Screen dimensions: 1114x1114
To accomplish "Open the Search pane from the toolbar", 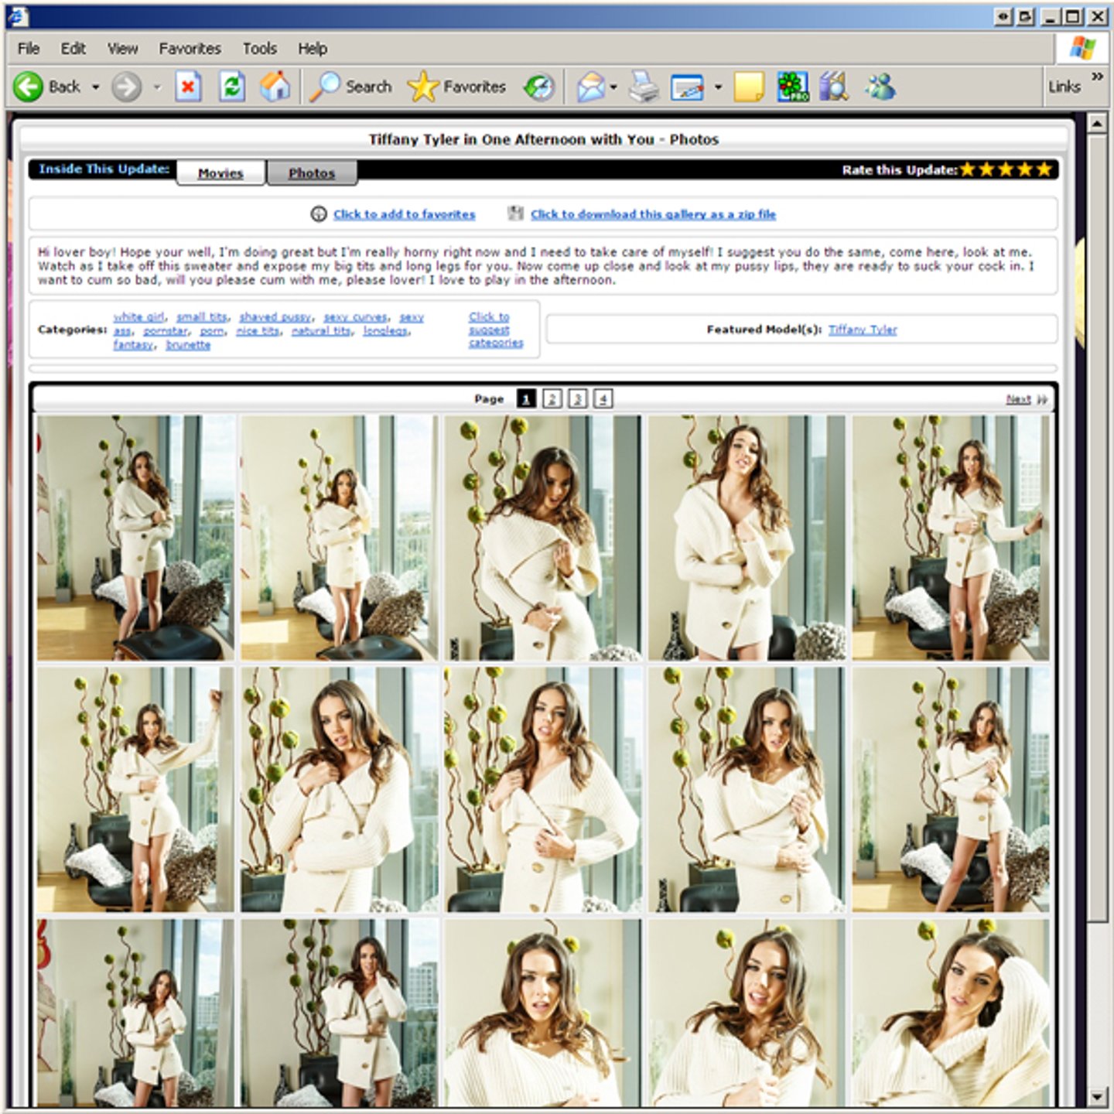I will [352, 87].
